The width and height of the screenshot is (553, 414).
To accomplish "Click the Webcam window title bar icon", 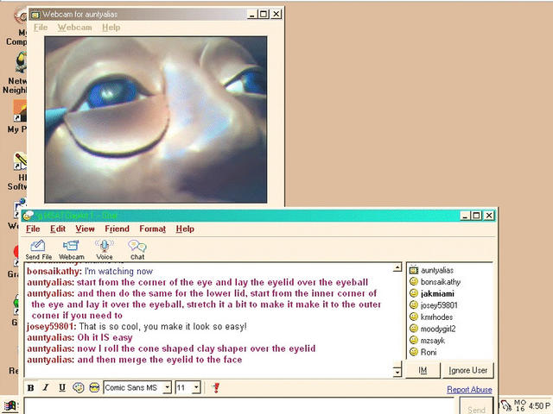I will point(35,15).
